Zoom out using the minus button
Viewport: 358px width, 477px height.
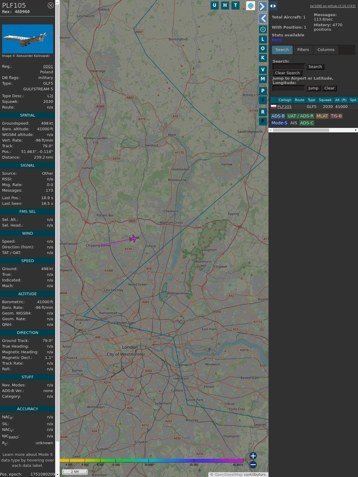253,465
